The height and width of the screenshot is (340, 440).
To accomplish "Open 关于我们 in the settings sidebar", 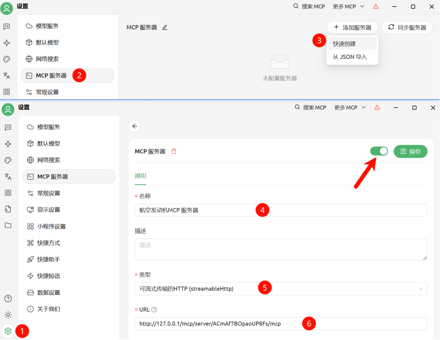I will [x=69, y=309].
